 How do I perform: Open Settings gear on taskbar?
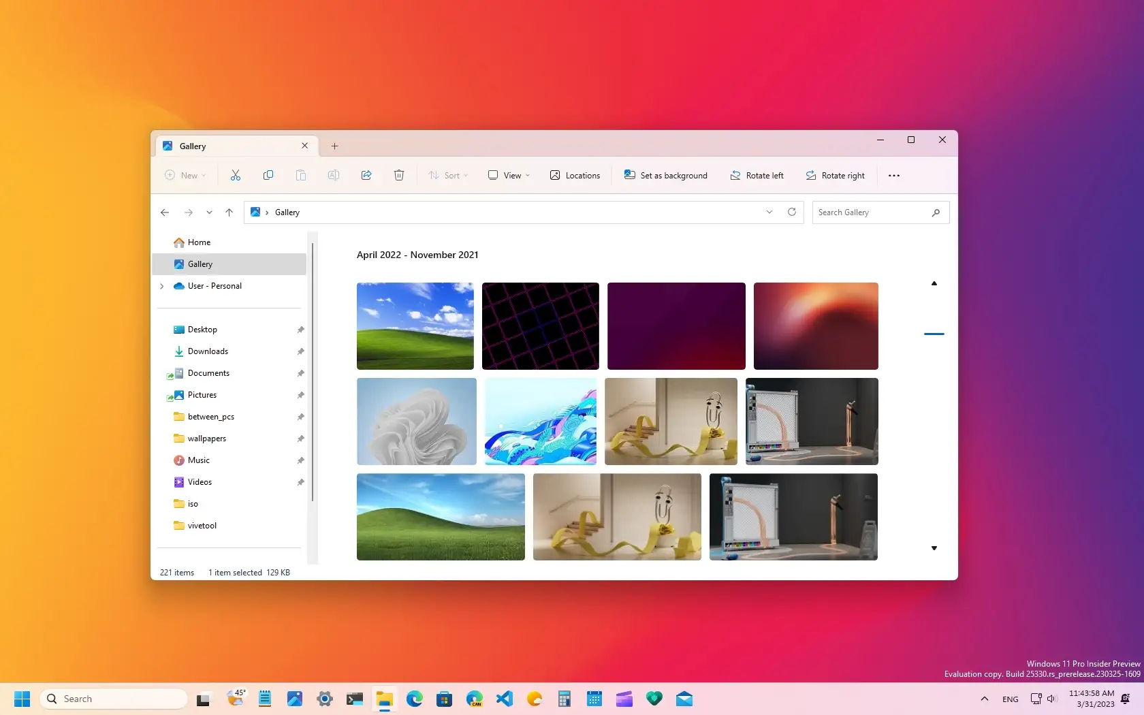click(325, 699)
